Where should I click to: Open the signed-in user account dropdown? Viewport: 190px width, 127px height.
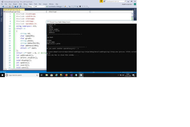[x=128, y=4]
